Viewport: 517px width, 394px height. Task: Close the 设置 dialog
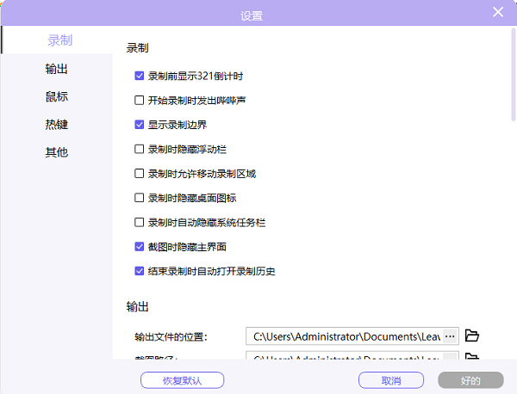[498, 12]
